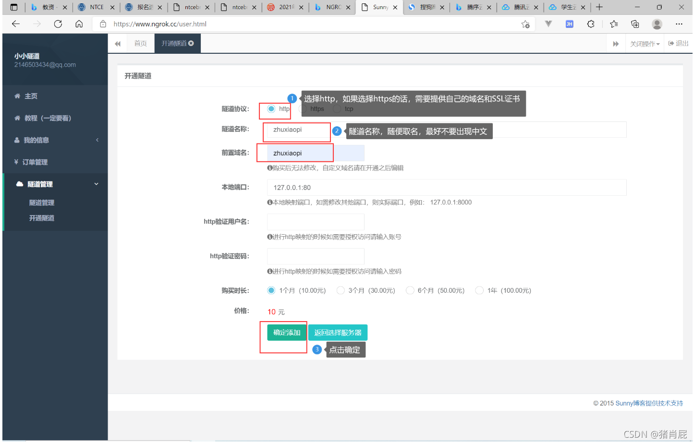
Task: Choose 1年 (100.00元) duration
Action: 479,290
